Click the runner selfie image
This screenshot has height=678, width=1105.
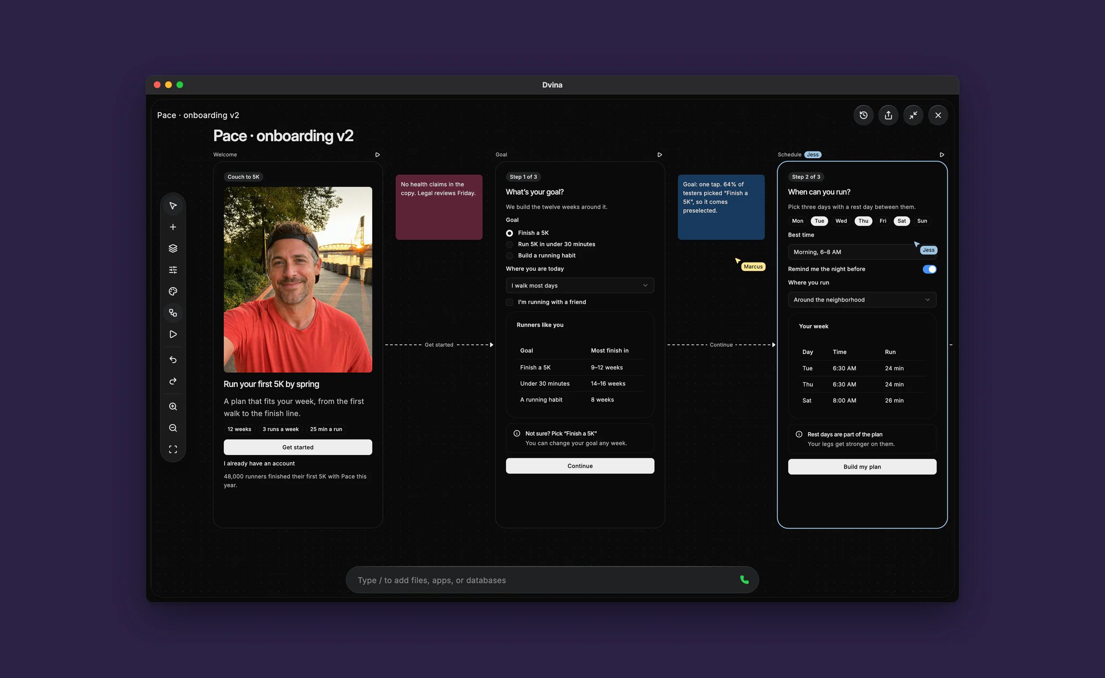pyautogui.click(x=297, y=280)
